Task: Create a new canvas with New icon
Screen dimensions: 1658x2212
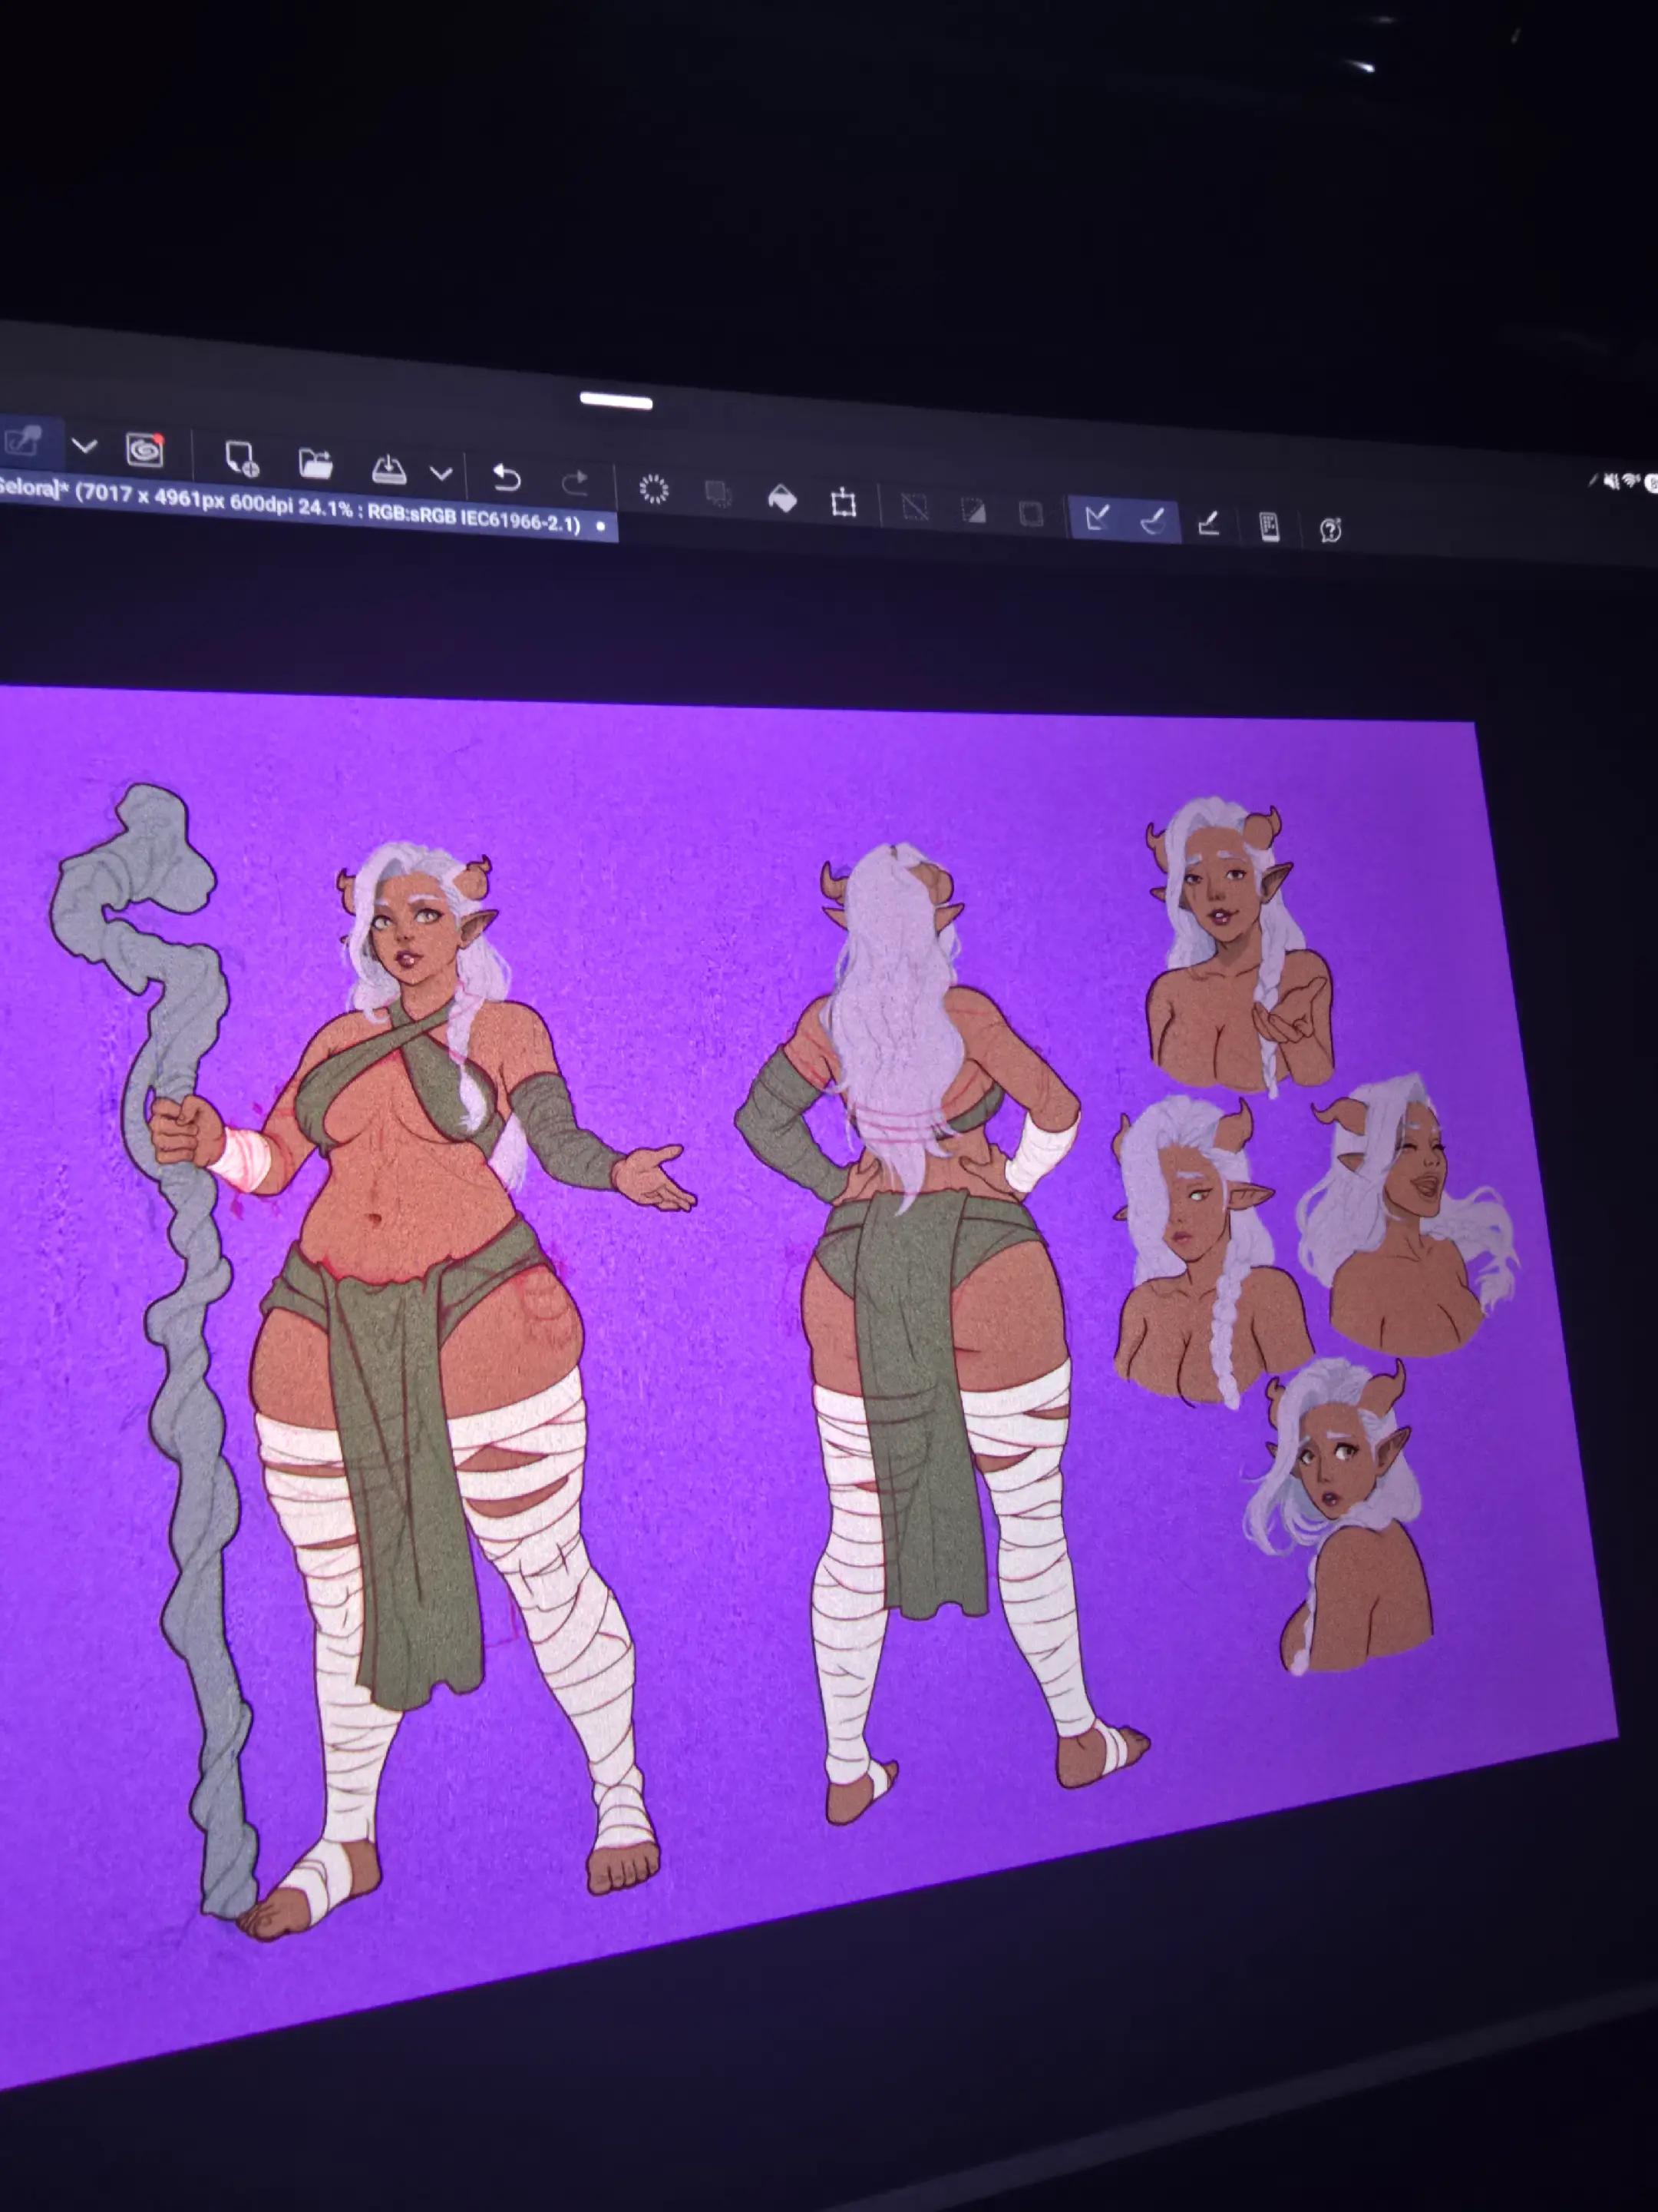Action: pos(241,458)
